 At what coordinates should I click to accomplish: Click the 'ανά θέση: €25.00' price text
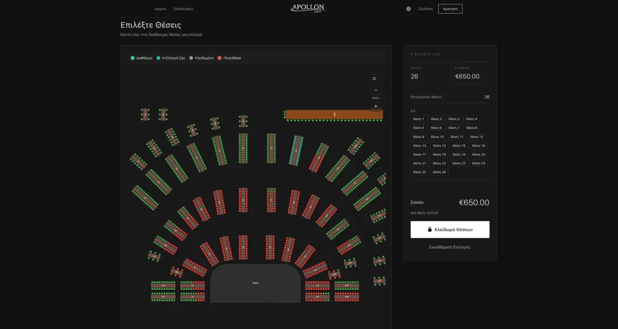424,213
